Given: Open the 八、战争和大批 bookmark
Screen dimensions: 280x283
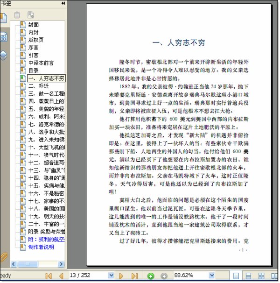Looking at the screenshot, I should 47,132.
